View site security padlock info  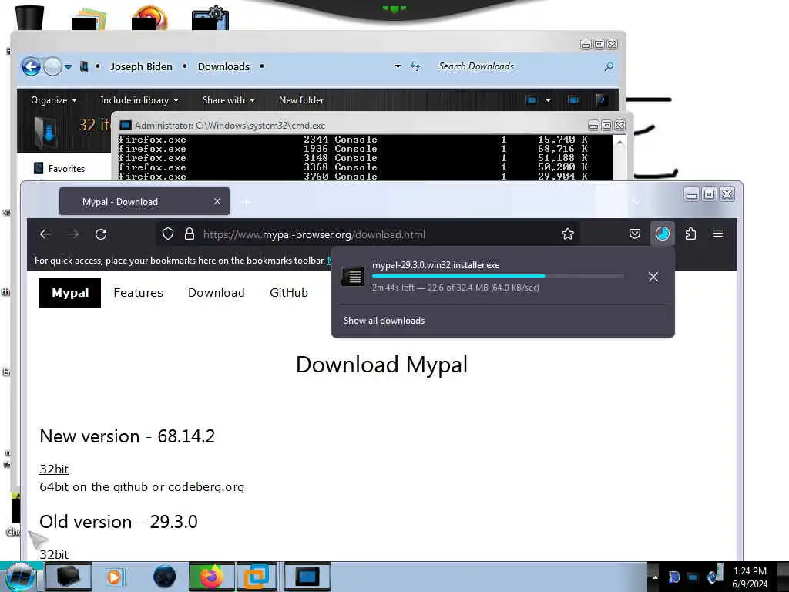pyautogui.click(x=190, y=234)
